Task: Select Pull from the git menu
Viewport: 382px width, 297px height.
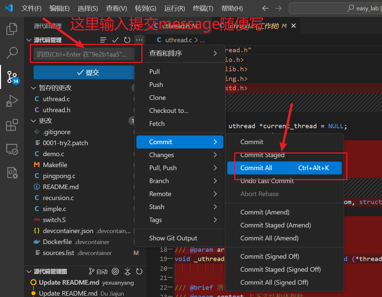Action: 180,72
